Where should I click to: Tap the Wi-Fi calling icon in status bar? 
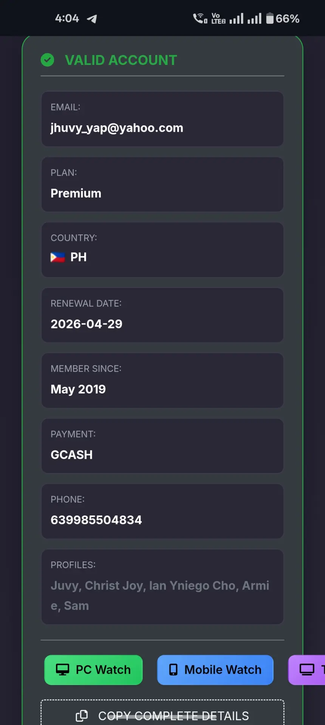(200, 18)
